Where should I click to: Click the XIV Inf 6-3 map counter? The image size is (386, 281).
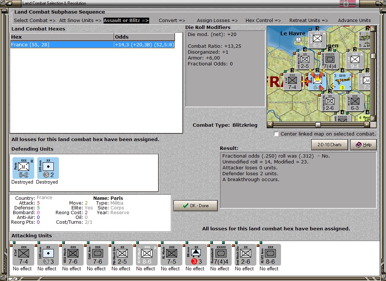[355, 102]
